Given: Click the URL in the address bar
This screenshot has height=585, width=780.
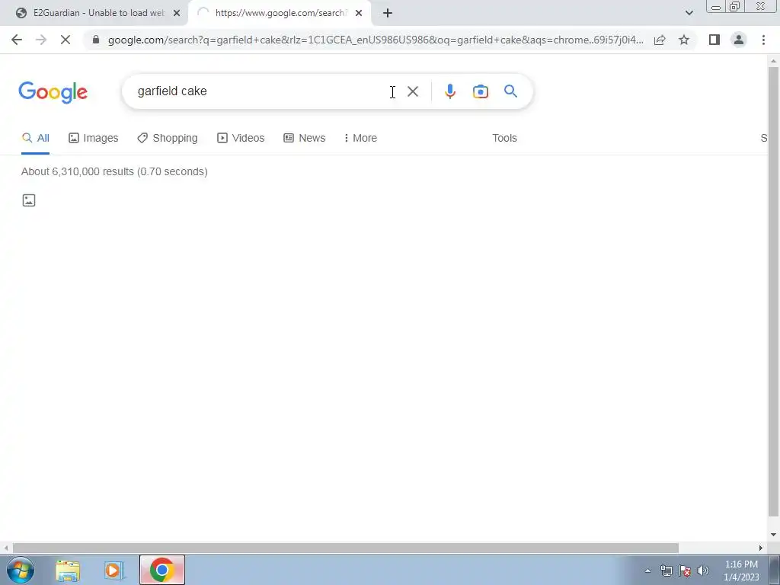Looking at the screenshot, I should click(376, 40).
